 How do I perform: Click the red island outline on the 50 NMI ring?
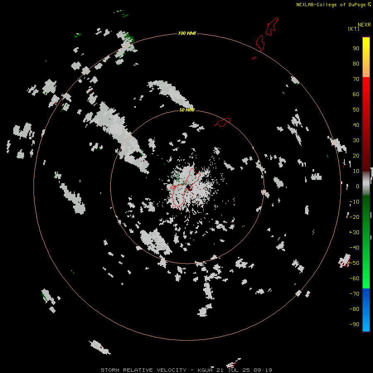click(223, 122)
